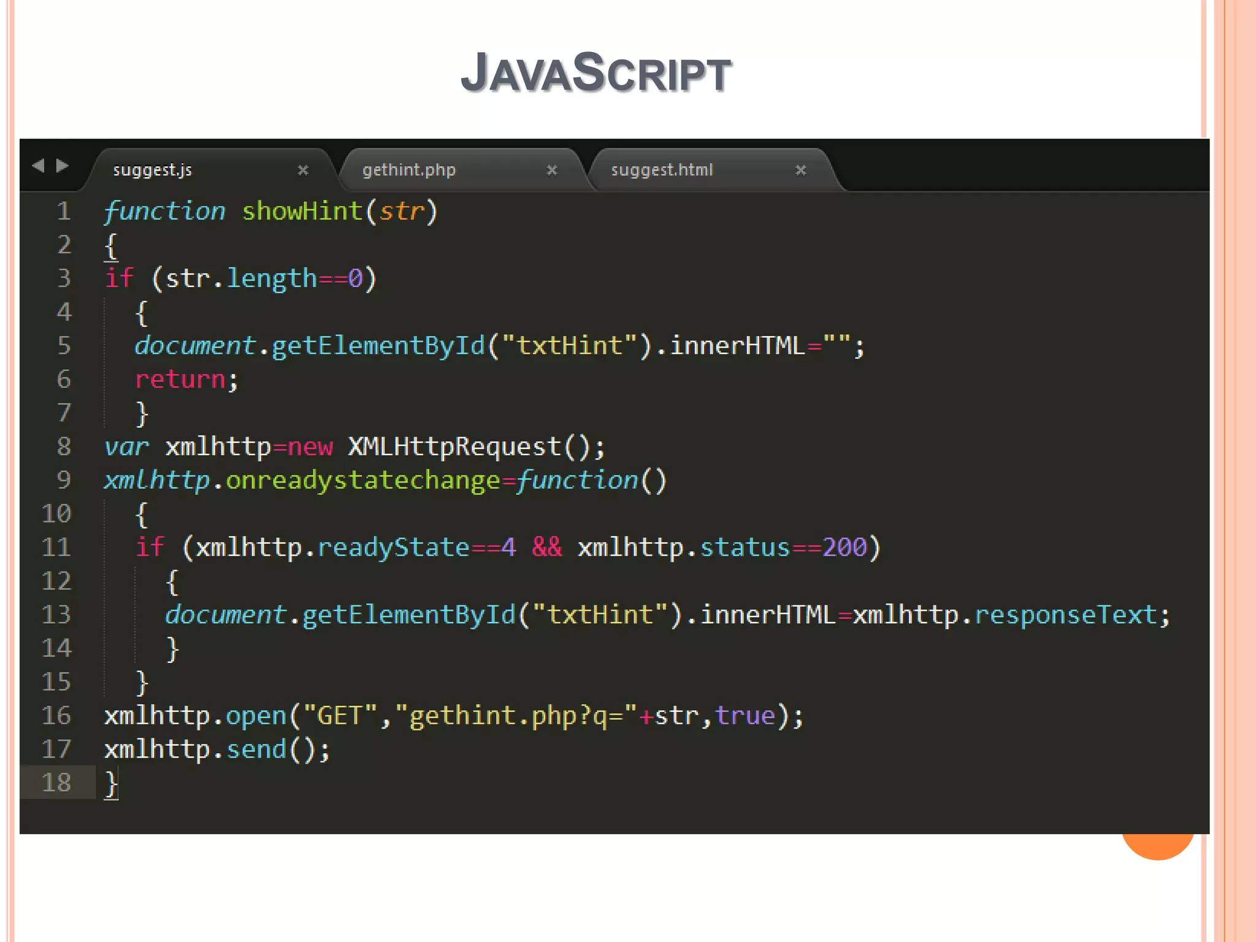
Task: Click the left tab-scroll arrow
Action: [x=39, y=166]
